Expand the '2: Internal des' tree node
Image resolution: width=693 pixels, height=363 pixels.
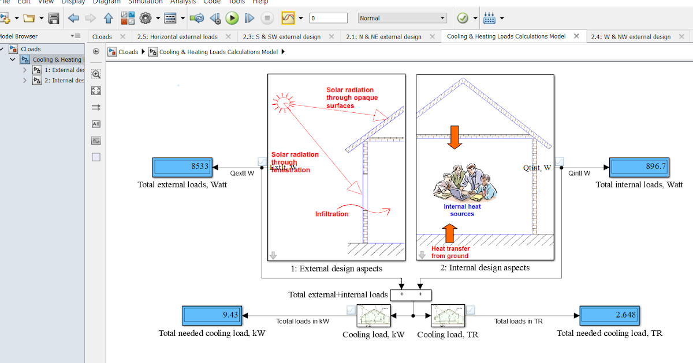coord(25,80)
